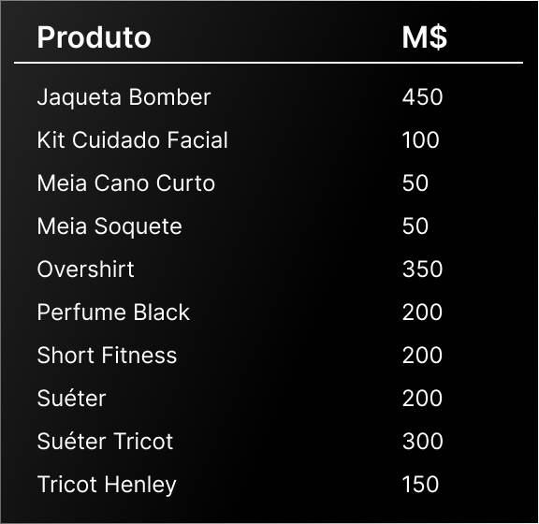Click the 450 price for Jaqueta Bomber
539x524 pixels.
click(x=422, y=97)
